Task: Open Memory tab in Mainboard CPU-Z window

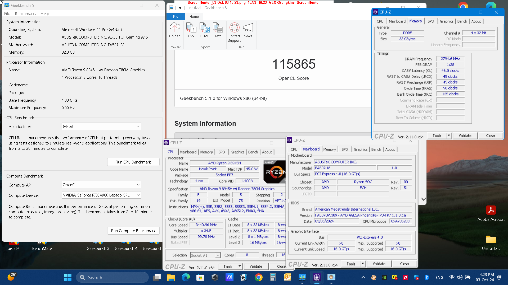Action: 330,149
